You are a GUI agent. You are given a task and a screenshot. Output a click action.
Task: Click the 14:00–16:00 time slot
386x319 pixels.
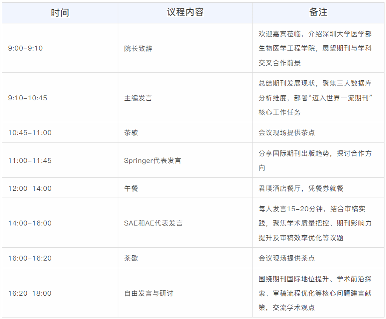pyautogui.click(x=30, y=223)
